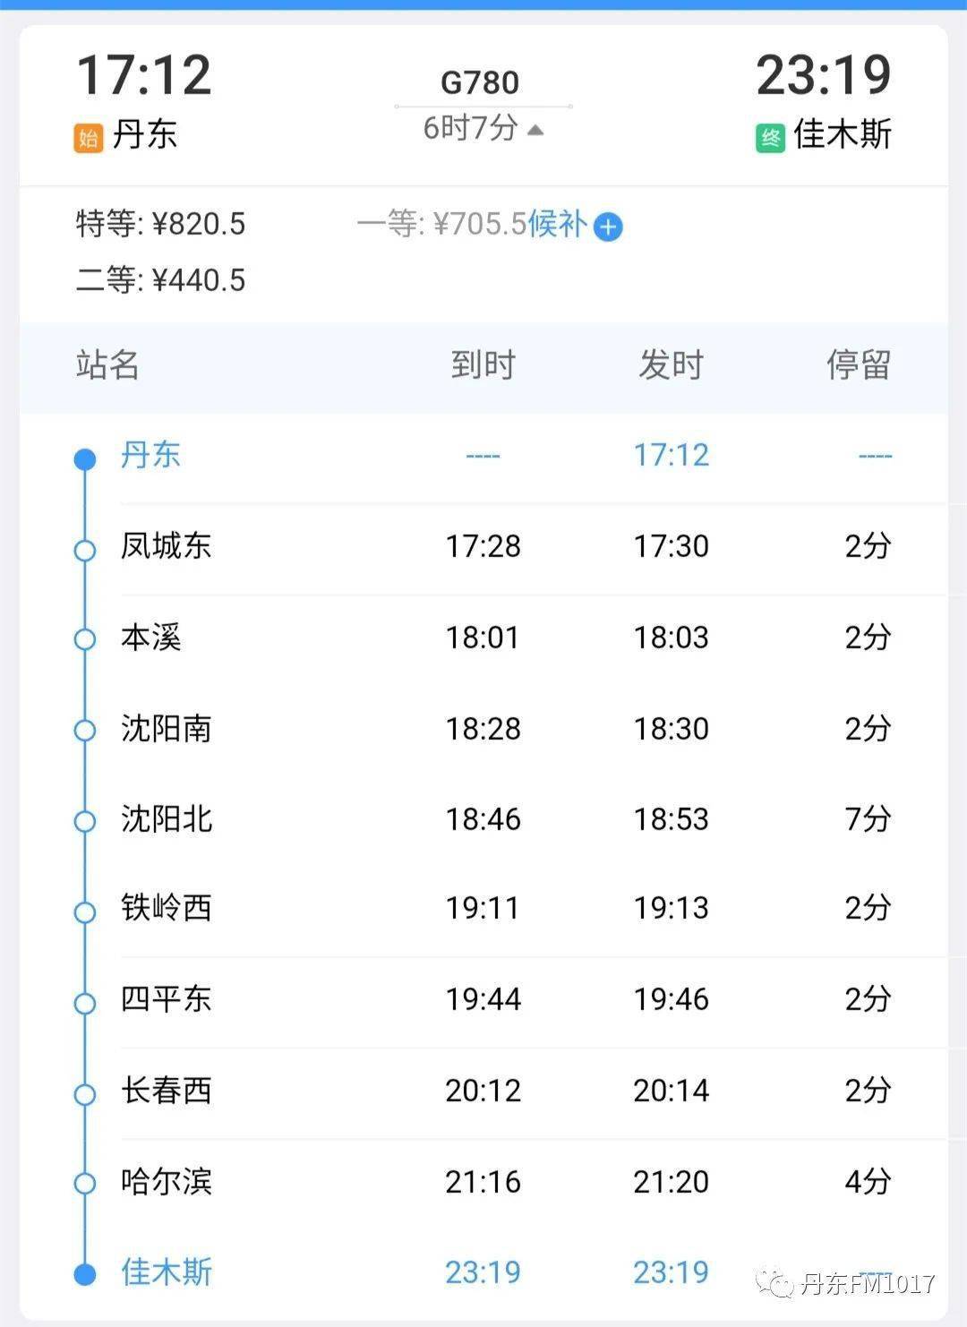Viewport: 967px width, 1327px height.
Task: Choose the 特等 ¥820.5 seat price
Action: [x=161, y=224]
